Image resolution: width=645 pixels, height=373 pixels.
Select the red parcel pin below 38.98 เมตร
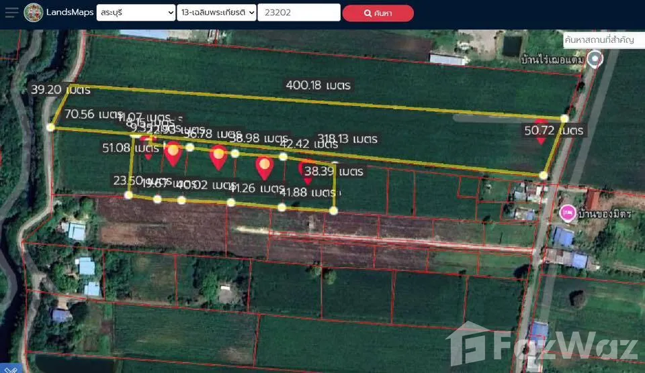click(x=265, y=166)
